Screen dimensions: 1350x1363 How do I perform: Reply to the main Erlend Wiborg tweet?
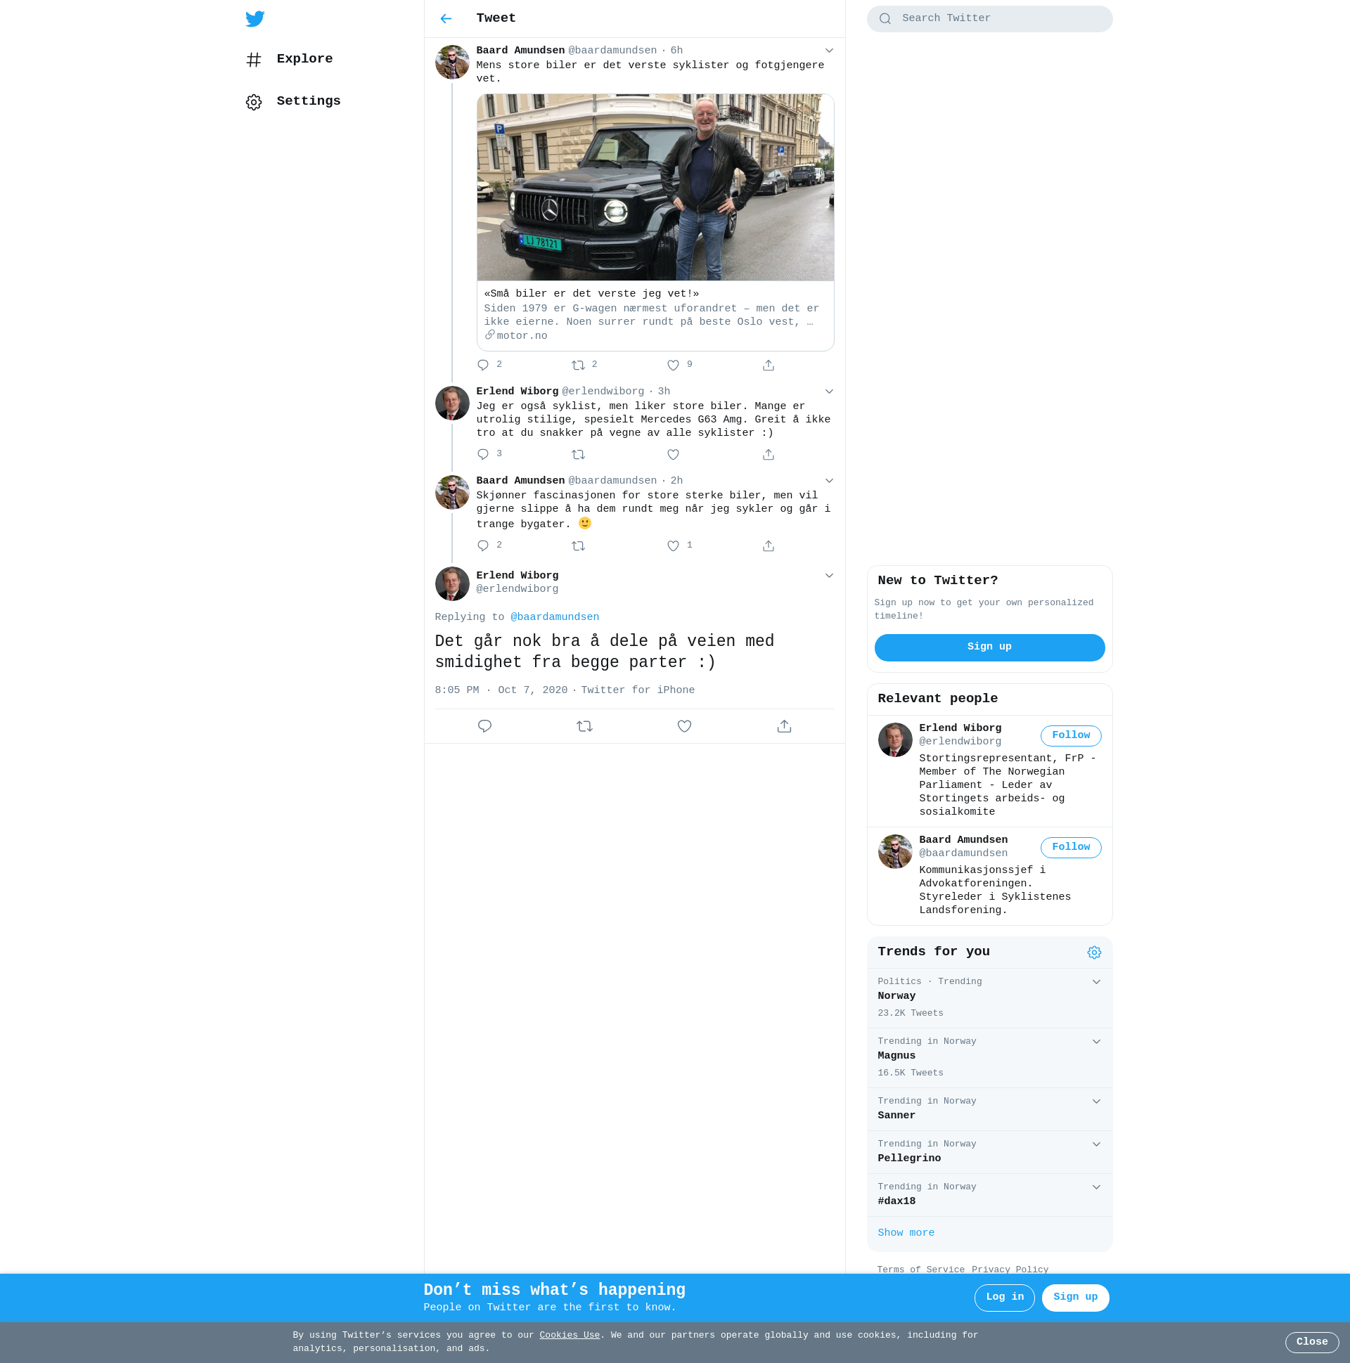(x=484, y=726)
